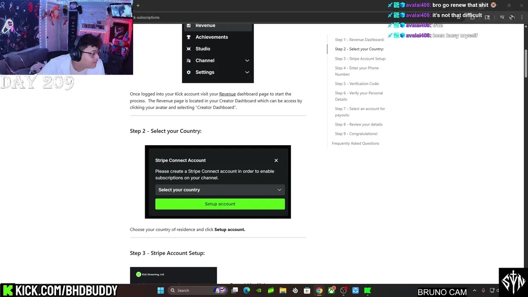Click the Stripe Connect Account screenshot image
The height and width of the screenshot is (297, 528).
pos(218,182)
